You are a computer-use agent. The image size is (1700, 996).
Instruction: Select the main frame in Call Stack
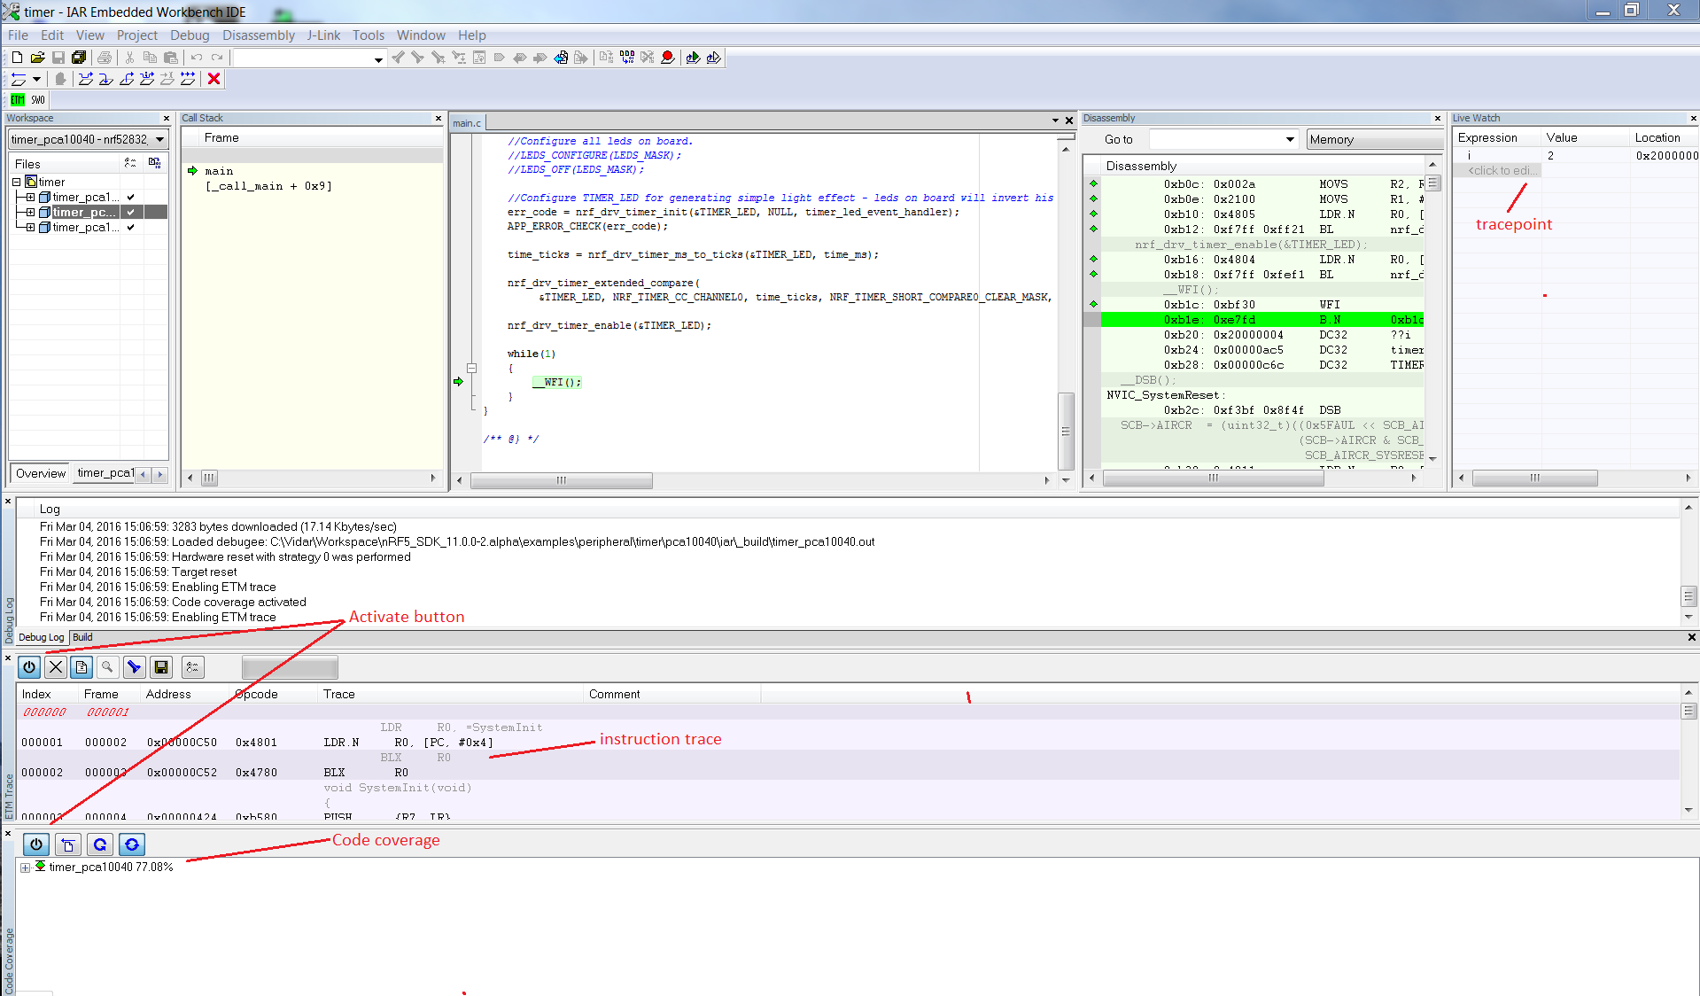pos(219,171)
